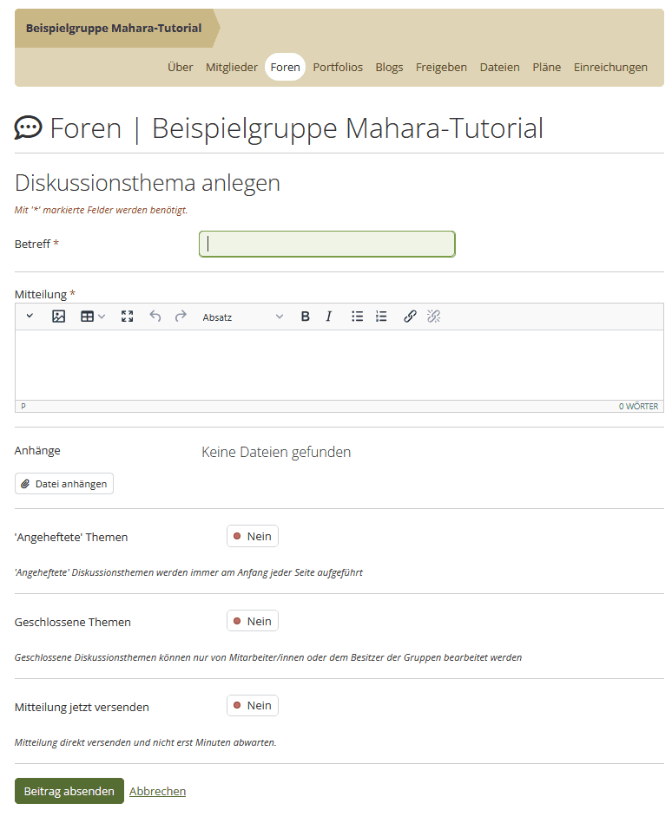Screen dimensions: 672x836
Task: Open the Über tab
Action: click(181, 67)
